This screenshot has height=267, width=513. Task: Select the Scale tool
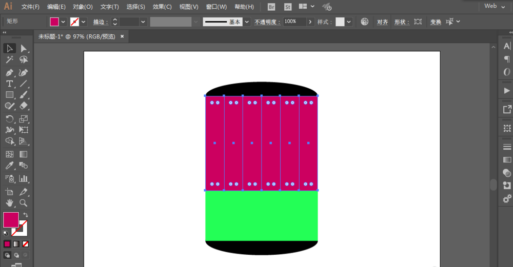point(23,119)
